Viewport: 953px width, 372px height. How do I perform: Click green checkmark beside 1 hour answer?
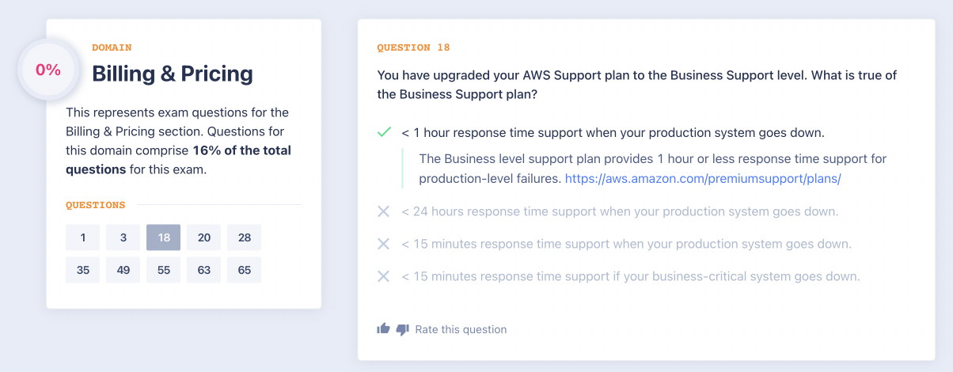click(x=384, y=132)
